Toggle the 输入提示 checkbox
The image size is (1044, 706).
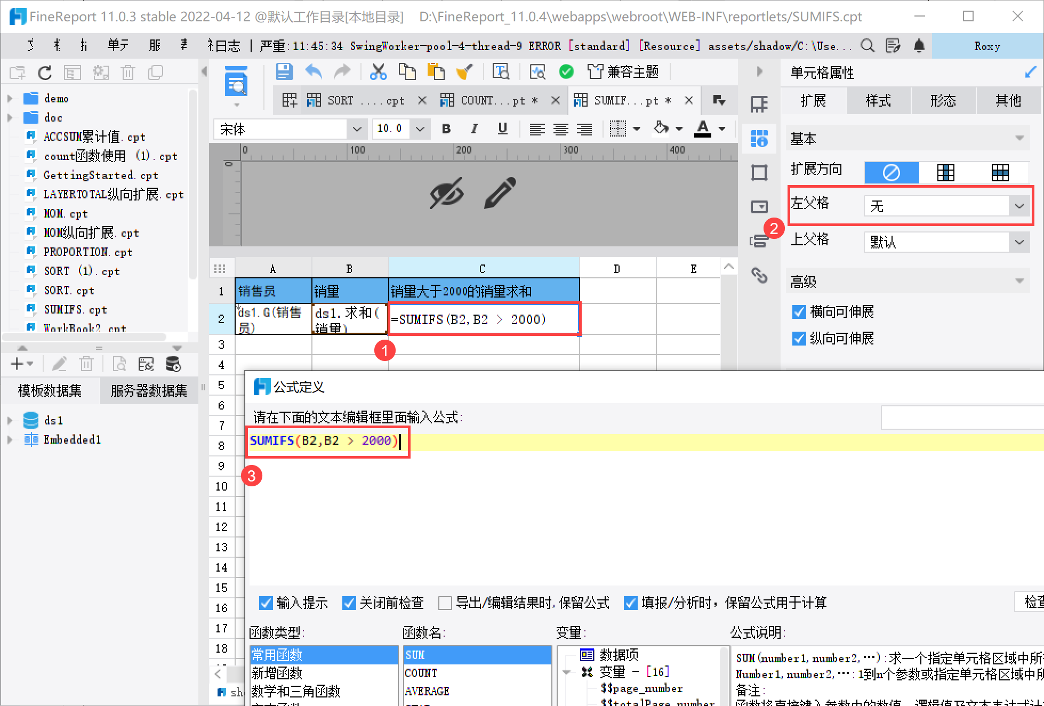266,603
